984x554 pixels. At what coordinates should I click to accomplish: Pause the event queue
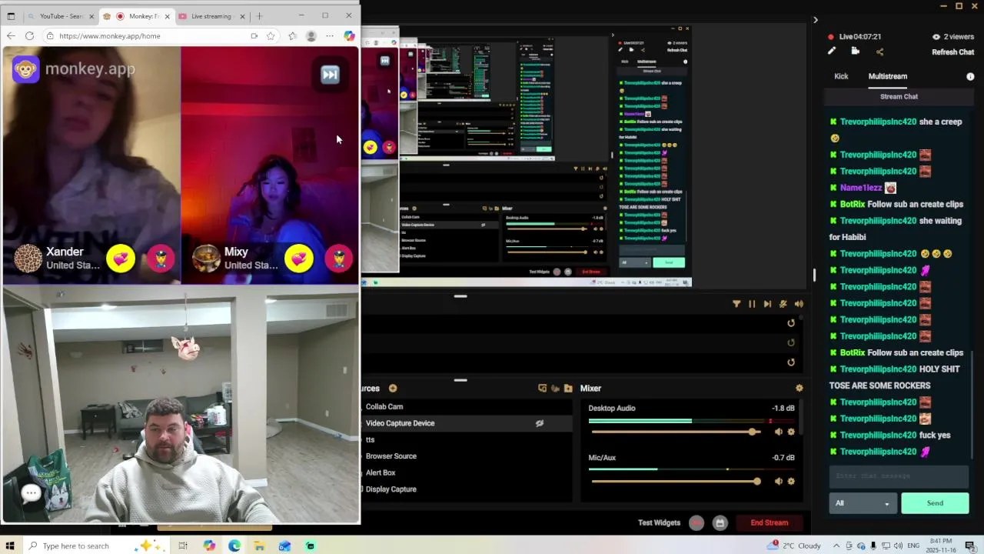752,304
